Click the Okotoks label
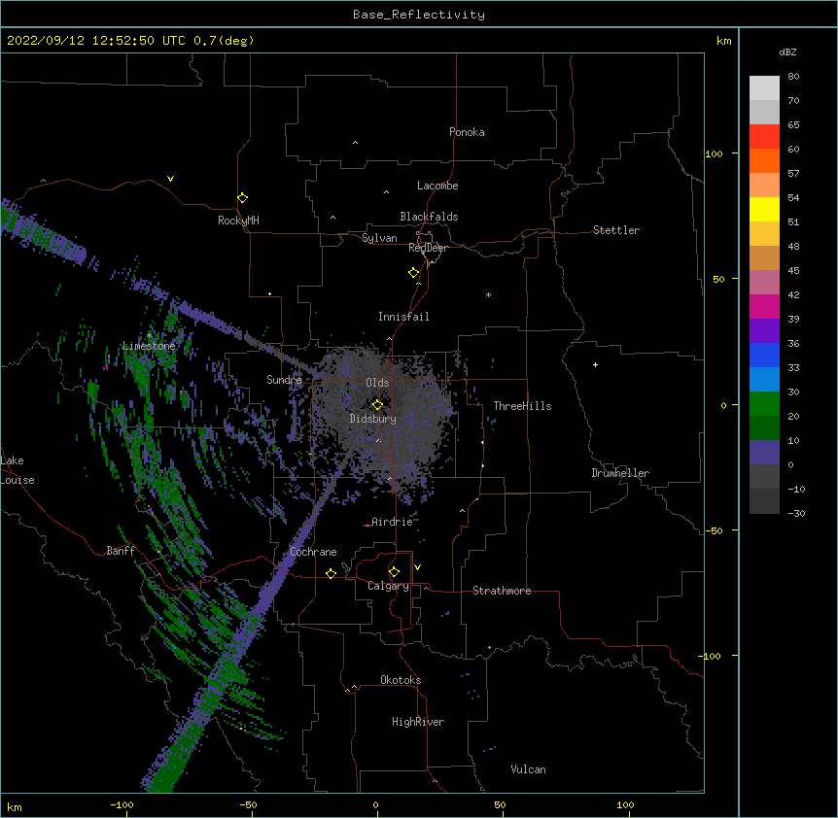 401,680
